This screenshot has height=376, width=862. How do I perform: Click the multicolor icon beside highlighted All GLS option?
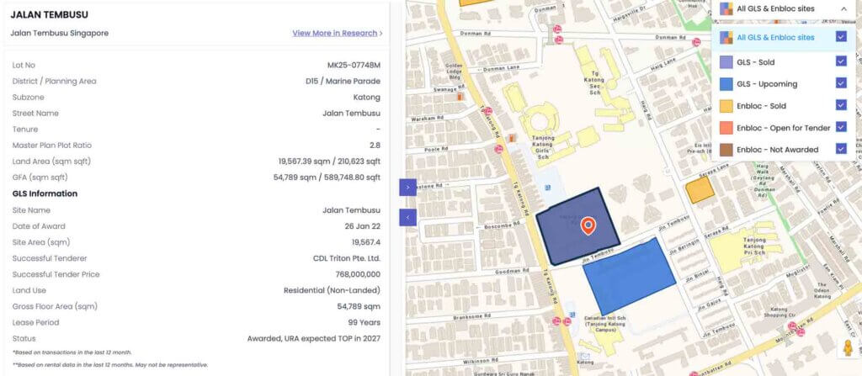726,37
